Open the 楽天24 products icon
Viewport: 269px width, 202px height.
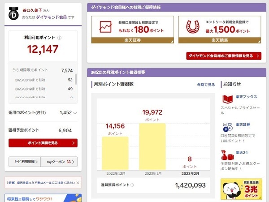(227, 155)
